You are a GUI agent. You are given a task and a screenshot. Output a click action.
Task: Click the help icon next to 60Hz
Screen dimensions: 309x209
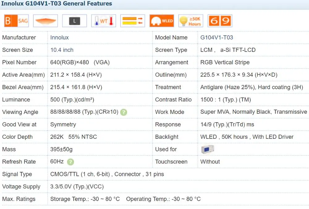70,162
